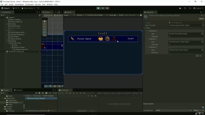The height and width of the screenshot is (115, 205).
Task: Add a Costs element with plus button
Action: pyautogui.click(x=197, y=56)
